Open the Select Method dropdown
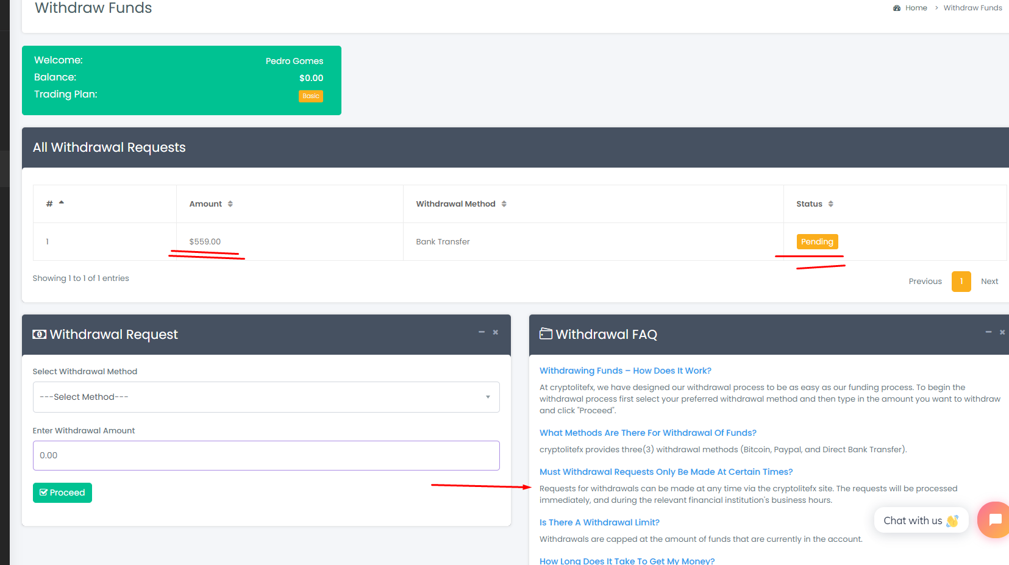Image resolution: width=1009 pixels, height=565 pixels. (x=266, y=397)
